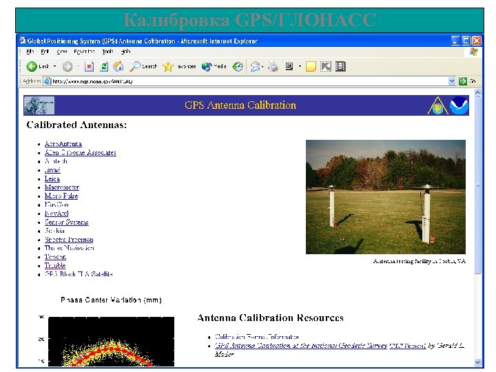Screen dimensions: 496x372
Task: Click the vertical scrollbar down arrow
Action: (477, 362)
